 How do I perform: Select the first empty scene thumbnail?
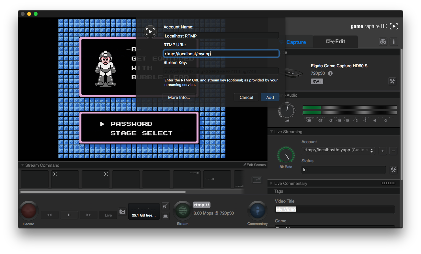[x=35, y=179]
